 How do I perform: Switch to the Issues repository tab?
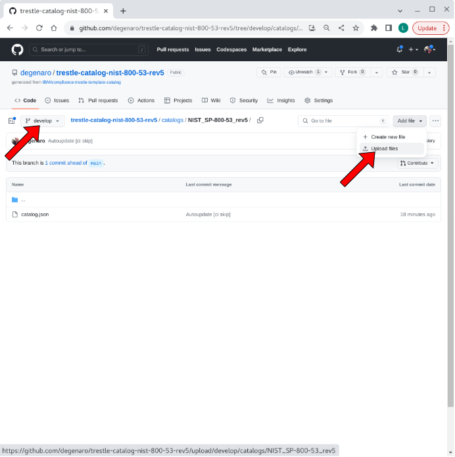(x=57, y=101)
